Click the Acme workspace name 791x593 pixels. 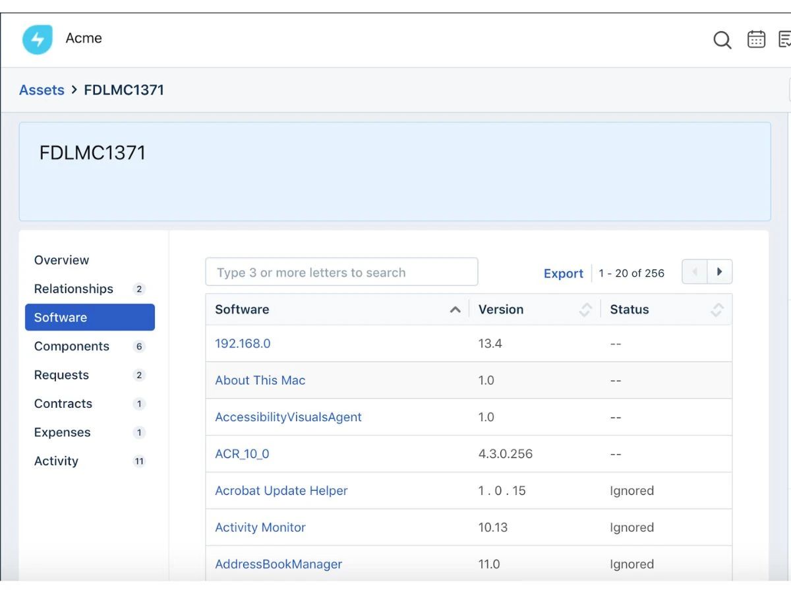coord(84,38)
